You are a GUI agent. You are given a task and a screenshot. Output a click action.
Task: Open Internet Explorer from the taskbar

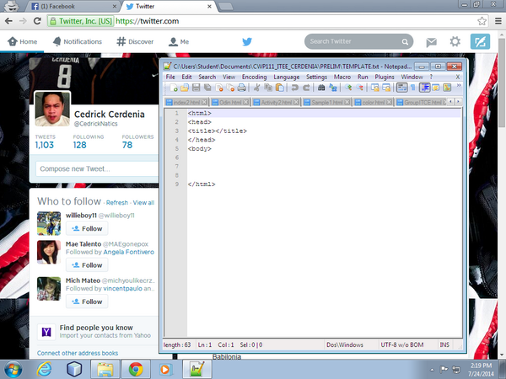pos(44,369)
